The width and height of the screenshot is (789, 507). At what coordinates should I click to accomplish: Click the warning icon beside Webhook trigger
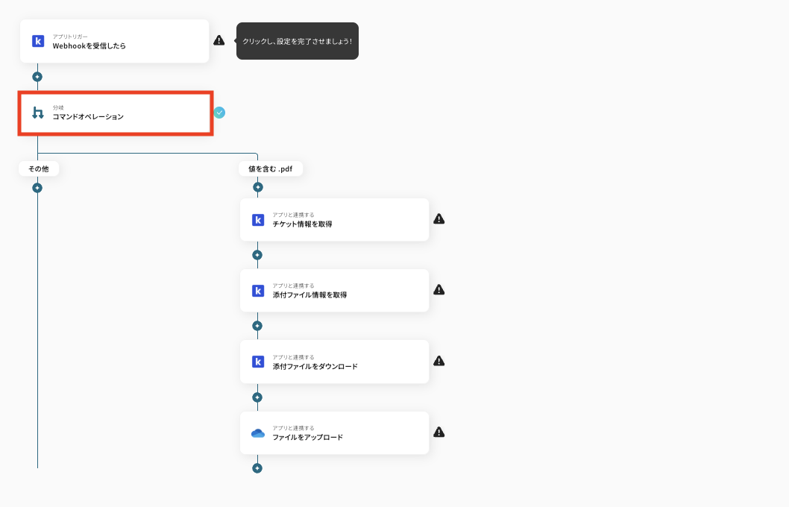click(x=219, y=40)
